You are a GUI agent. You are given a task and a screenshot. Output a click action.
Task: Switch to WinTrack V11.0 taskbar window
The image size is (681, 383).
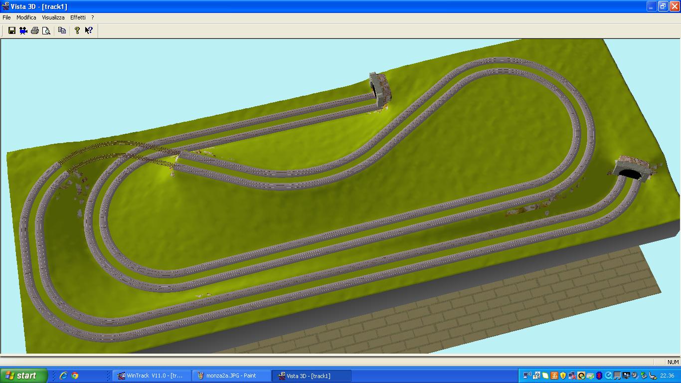[152, 376]
